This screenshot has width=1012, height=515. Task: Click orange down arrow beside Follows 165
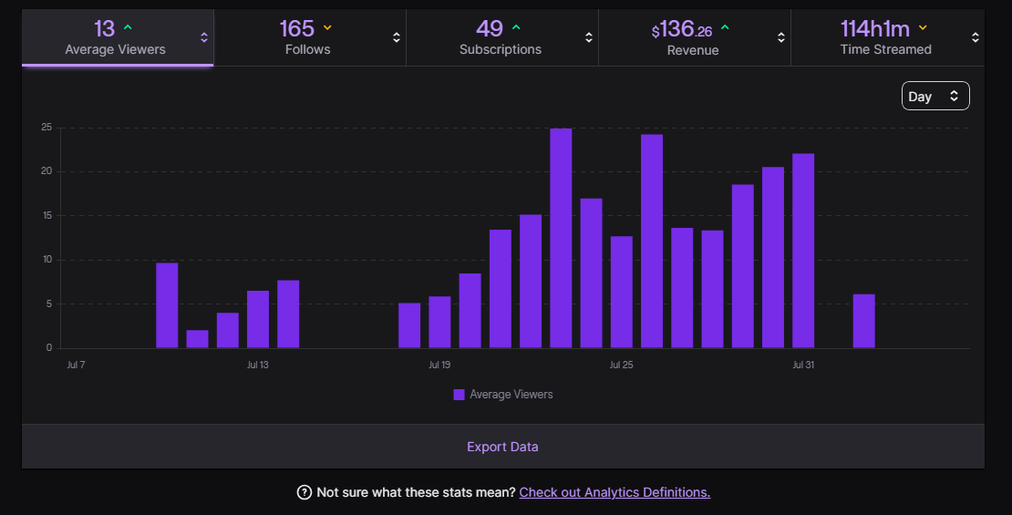pyautogui.click(x=327, y=27)
